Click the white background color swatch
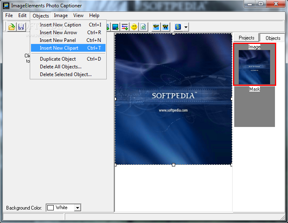Screen dimensions: 288x223 (x=51, y=208)
